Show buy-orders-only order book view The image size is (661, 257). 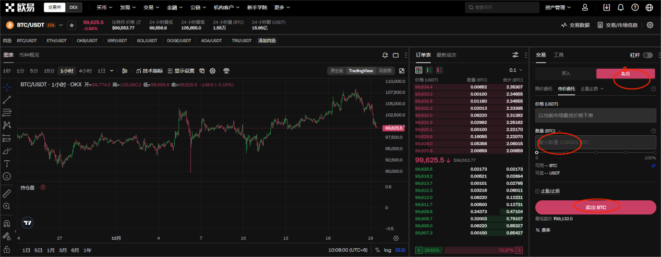click(429, 70)
